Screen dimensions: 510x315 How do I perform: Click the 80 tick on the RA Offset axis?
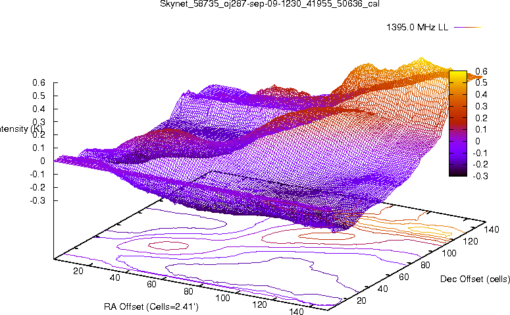tap(188, 291)
